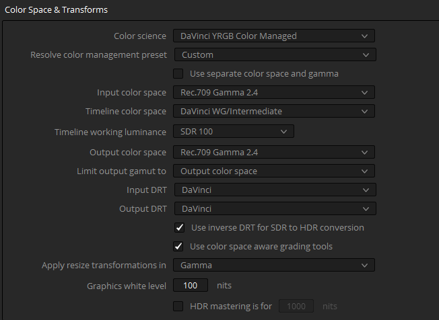Viewport: 439px width, 320px height.
Task: Click the Output color space label
Action: (128, 153)
